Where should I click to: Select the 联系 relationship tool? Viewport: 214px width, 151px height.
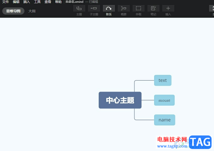(x=109, y=8)
